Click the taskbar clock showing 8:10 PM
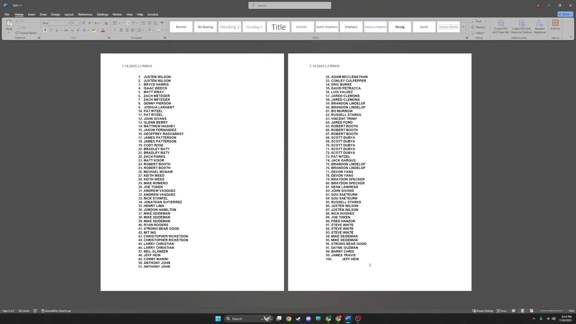The width and height of the screenshot is (576, 324). (x=565, y=319)
